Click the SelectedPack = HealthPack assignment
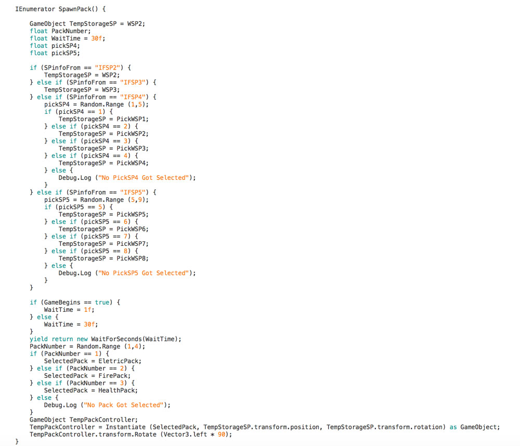 click(90, 390)
